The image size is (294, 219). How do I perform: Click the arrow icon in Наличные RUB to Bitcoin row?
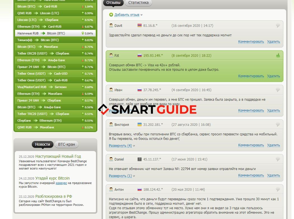point(43,33)
